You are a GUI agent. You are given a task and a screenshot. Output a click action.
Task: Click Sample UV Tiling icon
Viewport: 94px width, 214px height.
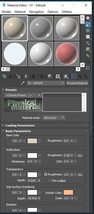point(88,37)
